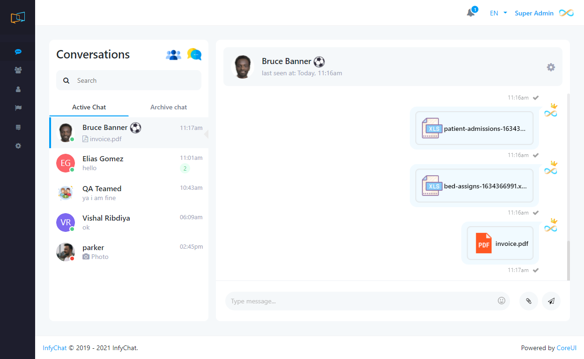This screenshot has width=584, height=359.
Task: Send message with the paper plane icon
Action: click(551, 301)
